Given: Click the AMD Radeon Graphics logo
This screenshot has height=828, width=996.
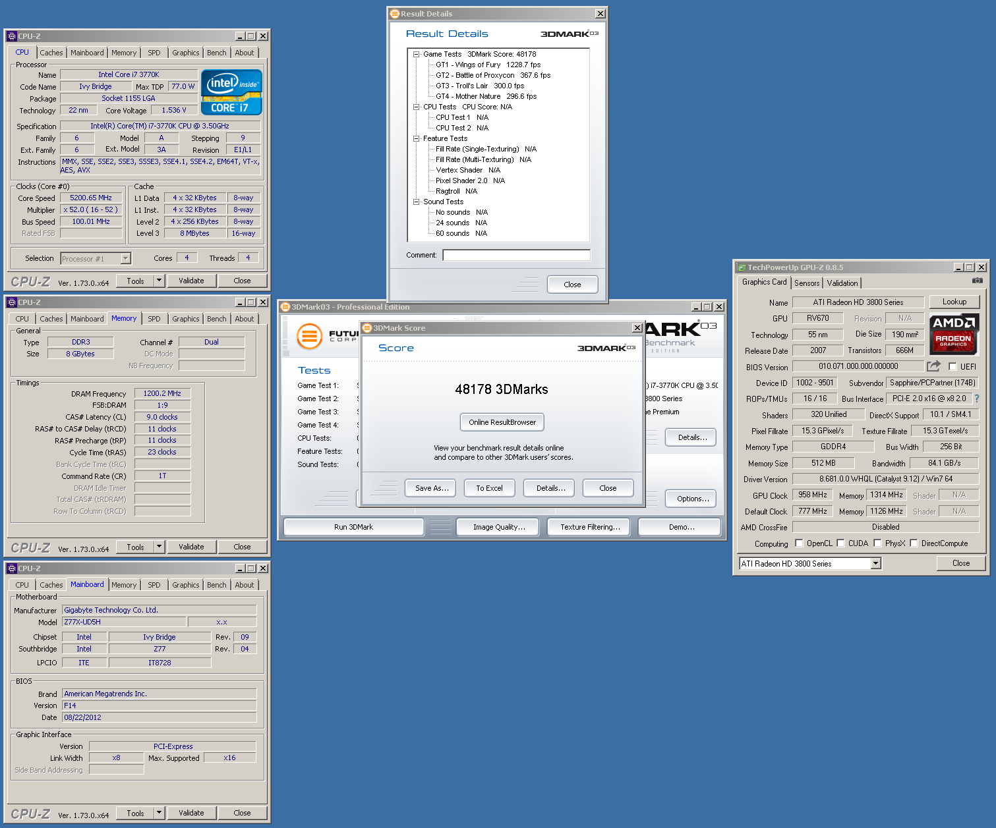Looking at the screenshot, I should (954, 334).
